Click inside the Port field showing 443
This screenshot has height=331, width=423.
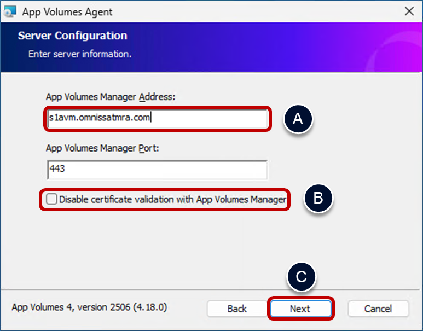[x=157, y=170]
